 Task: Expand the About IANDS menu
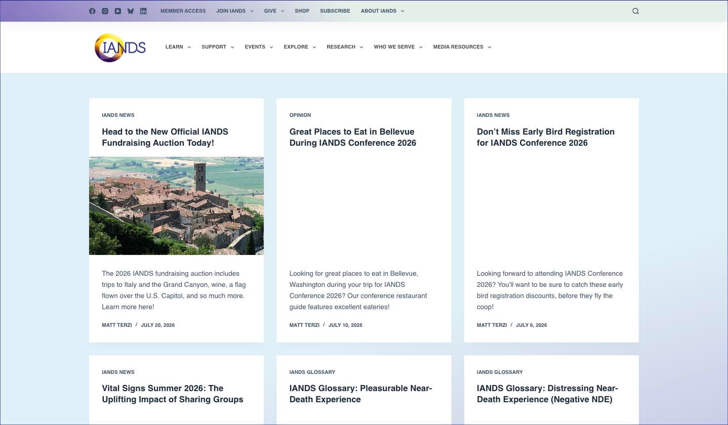click(x=382, y=11)
